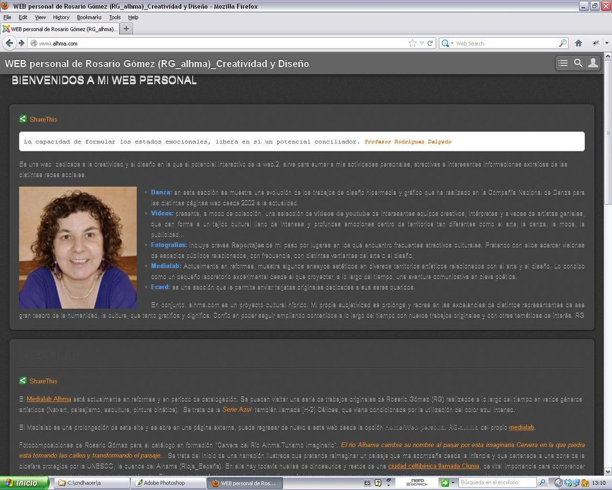Switch to the Adobe Photoshop taskbar button

tap(169, 483)
